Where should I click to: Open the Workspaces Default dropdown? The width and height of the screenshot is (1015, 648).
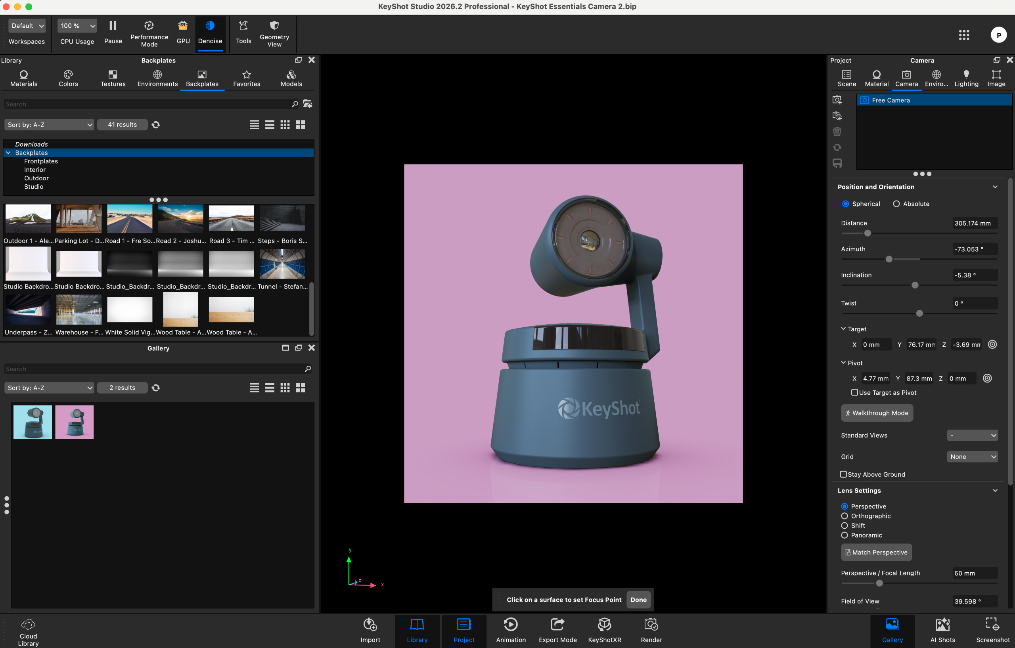pos(27,26)
